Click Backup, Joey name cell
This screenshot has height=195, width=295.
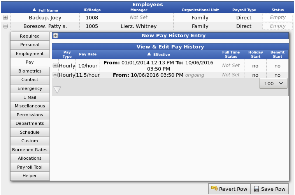coord(45,17)
